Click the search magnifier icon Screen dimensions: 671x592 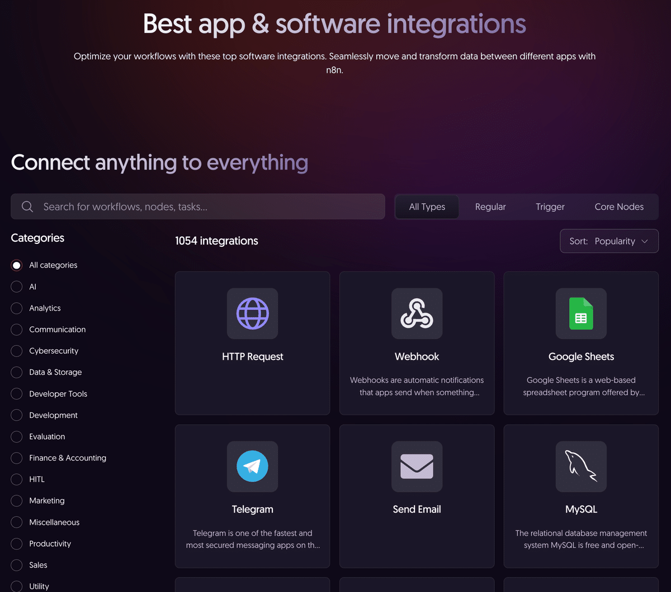(27, 206)
